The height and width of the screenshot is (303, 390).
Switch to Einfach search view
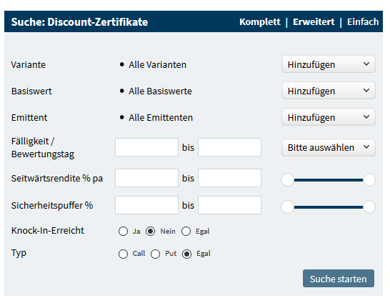click(x=363, y=22)
